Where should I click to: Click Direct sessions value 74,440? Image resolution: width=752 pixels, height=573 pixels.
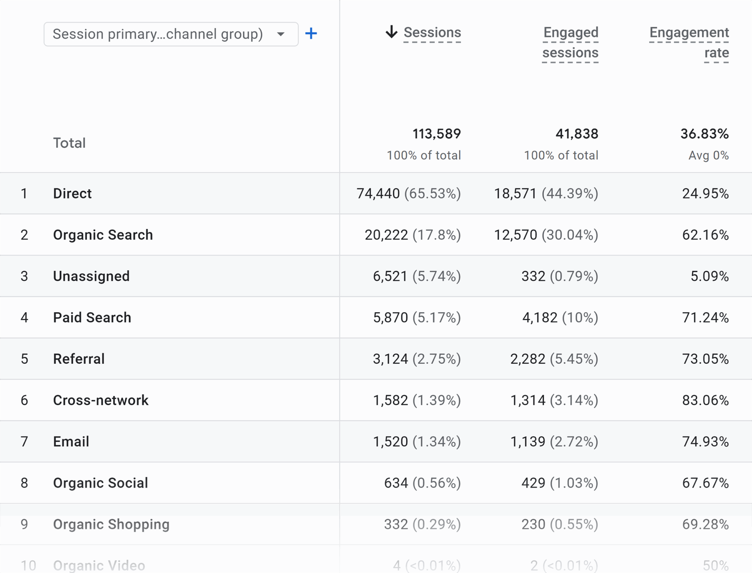click(378, 193)
